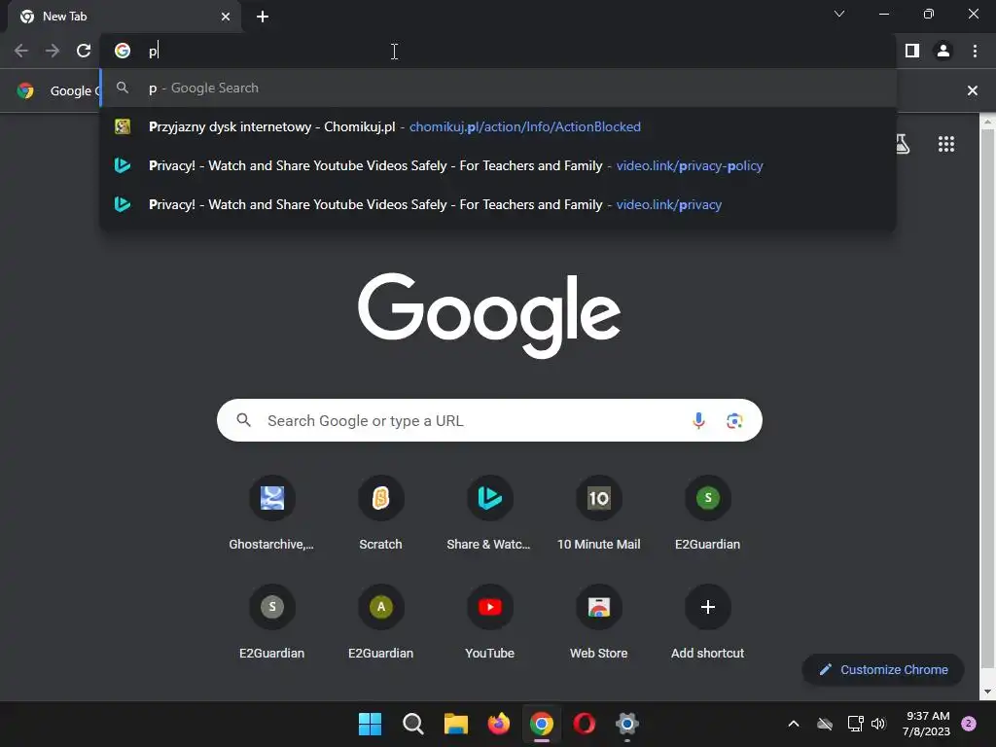
Task: Open the Web Store shortcut
Action: tap(598, 622)
